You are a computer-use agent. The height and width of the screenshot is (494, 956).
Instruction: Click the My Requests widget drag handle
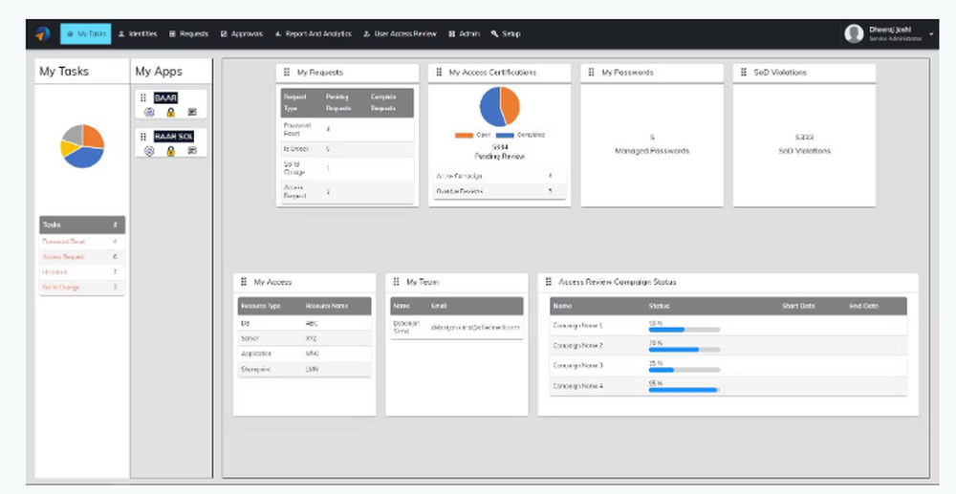click(x=287, y=72)
